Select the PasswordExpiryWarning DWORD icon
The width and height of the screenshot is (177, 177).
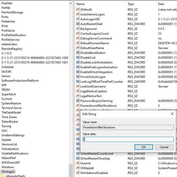point(78,101)
